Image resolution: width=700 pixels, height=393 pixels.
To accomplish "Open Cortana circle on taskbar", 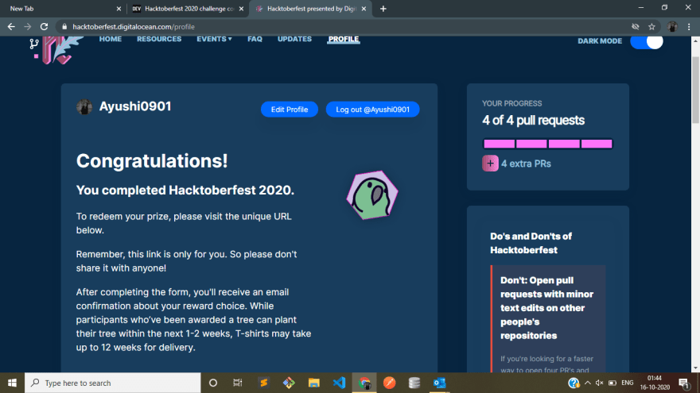I will pos(213,383).
